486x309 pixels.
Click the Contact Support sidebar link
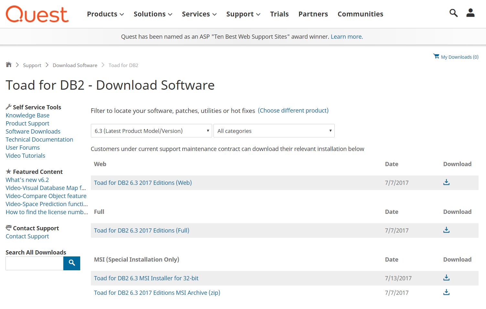(x=27, y=236)
